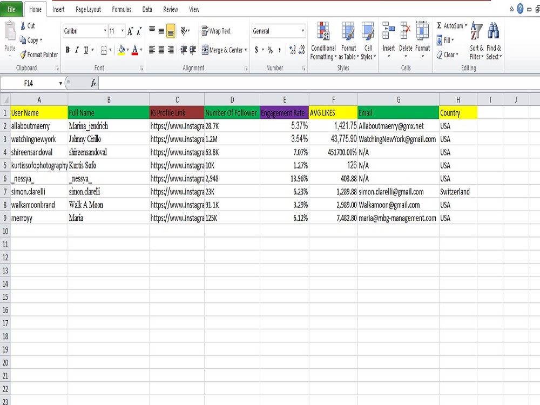
Task: Open the AutoSum dropdown arrow
Action: click(x=466, y=25)
